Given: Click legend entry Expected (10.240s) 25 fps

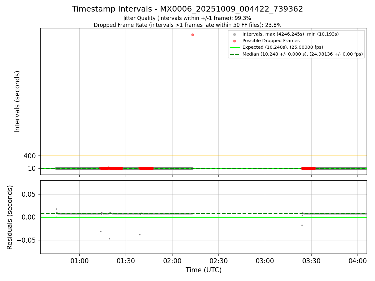Looking at the screenshot, I should point(282,47).
